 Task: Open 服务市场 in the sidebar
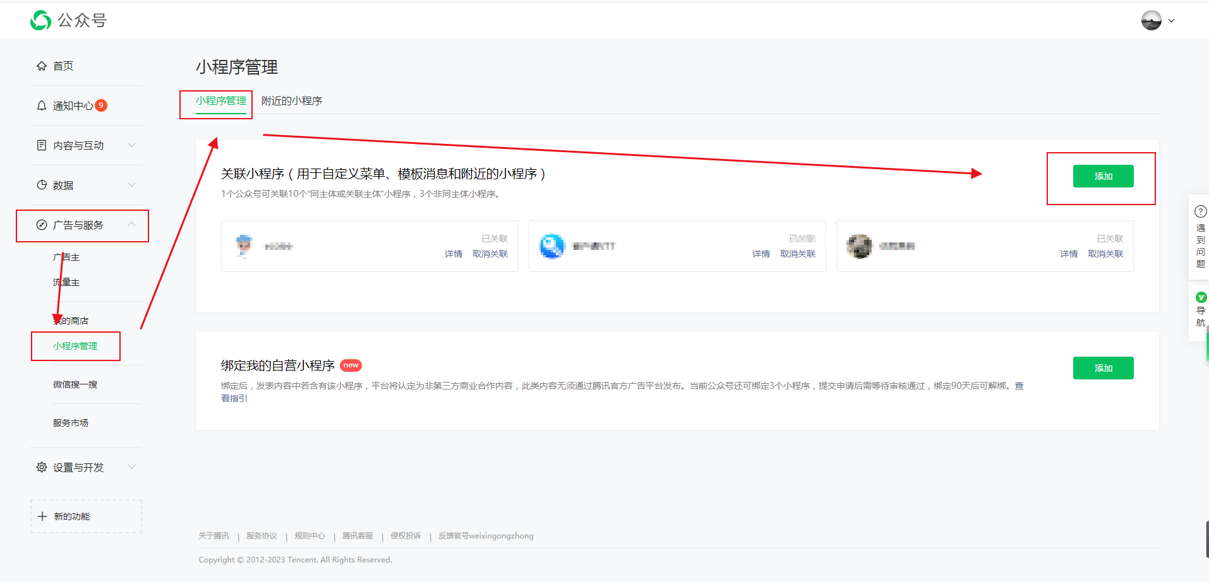[x=71, y=423]
